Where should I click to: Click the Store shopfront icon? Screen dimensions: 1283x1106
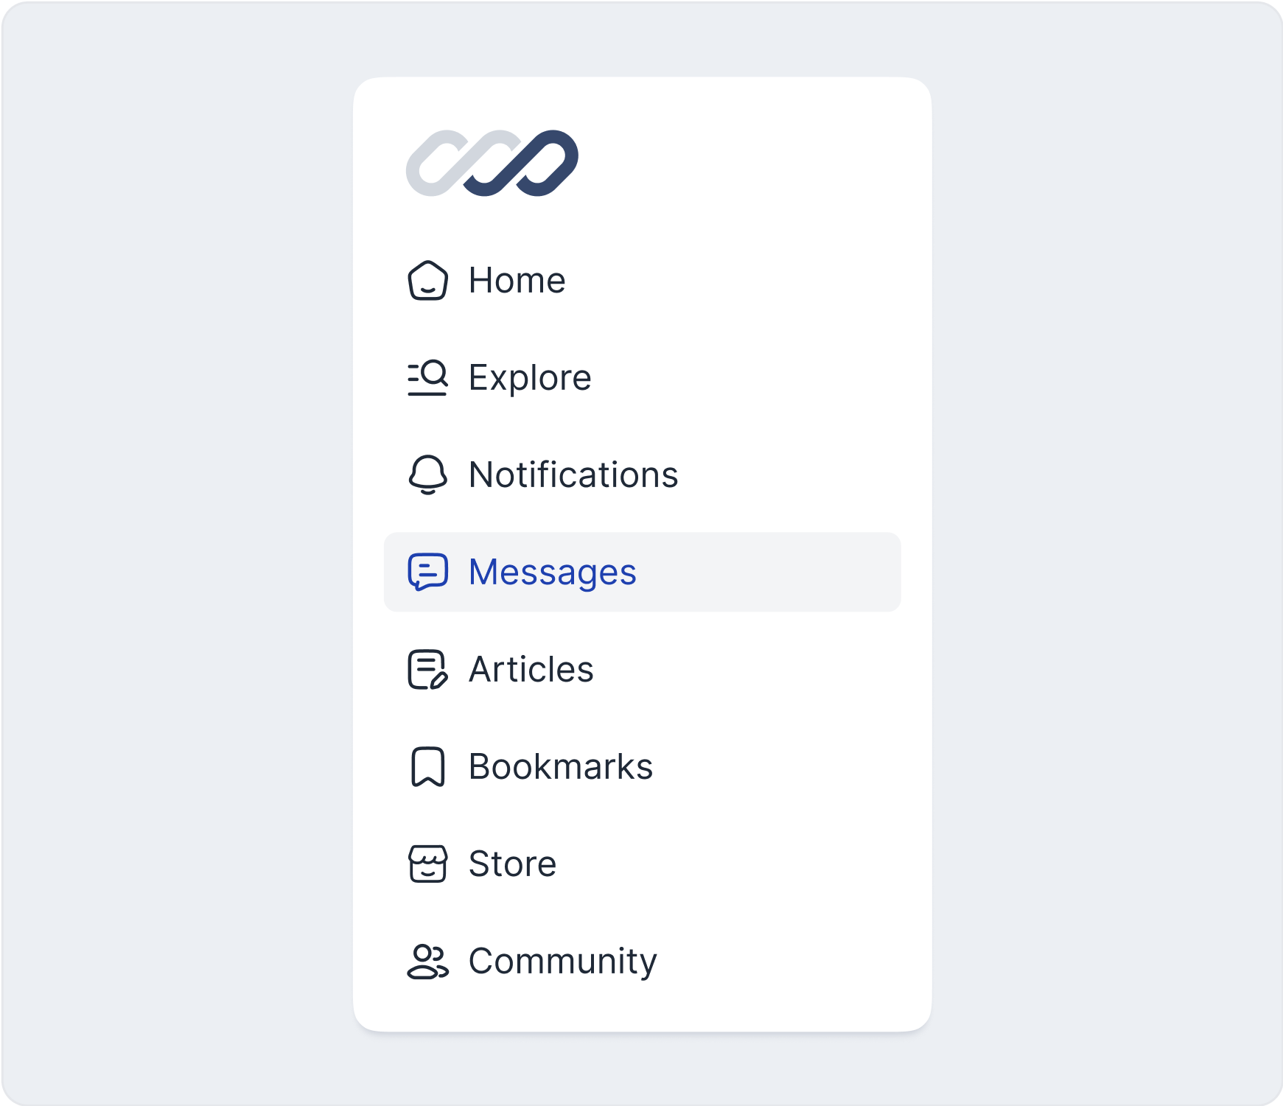click(x=427, y=864)
